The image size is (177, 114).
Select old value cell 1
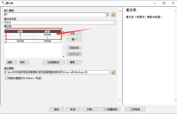20,38
